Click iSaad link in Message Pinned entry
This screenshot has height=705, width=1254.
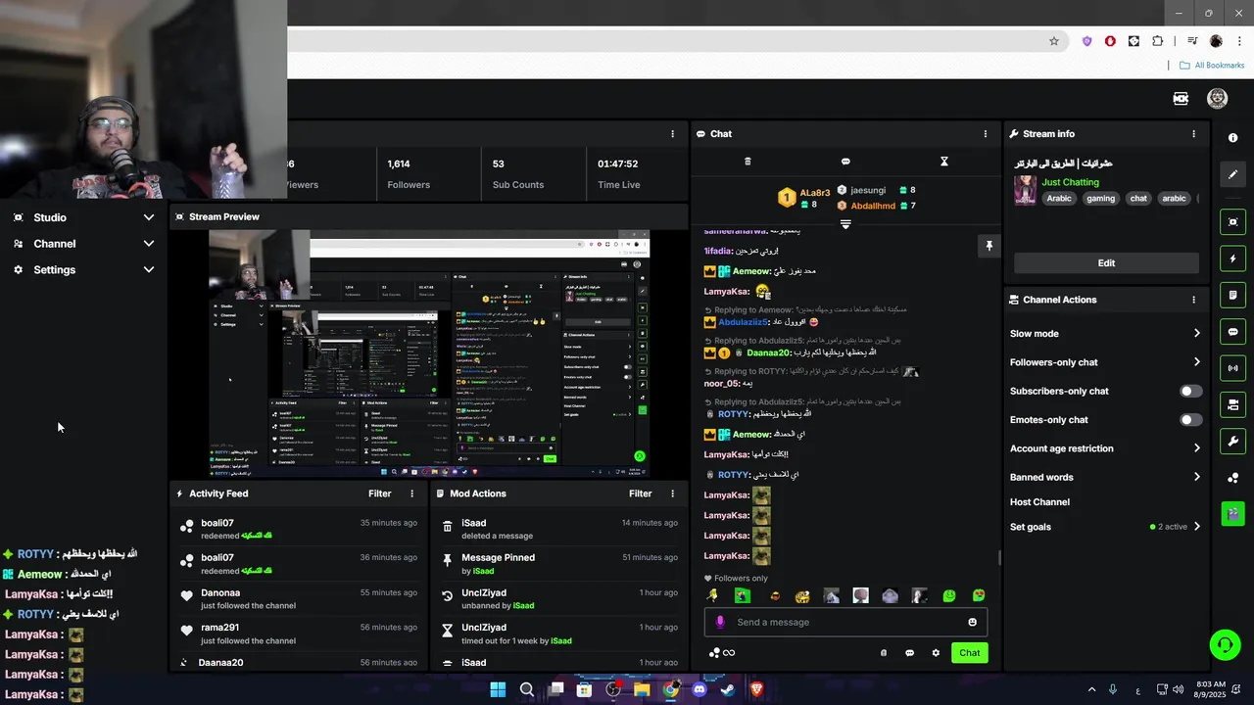coord(484,571)
